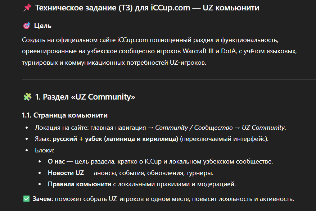The width and height of the screenshot is (316, 211).
Task: Click the red pushpin emoji in the title
Action: click(x=27, y=8)
